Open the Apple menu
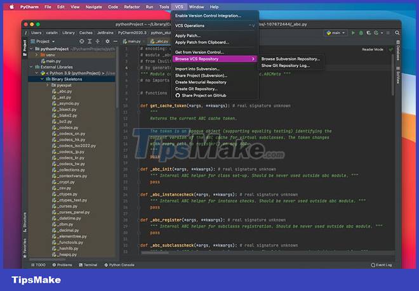 click(x=11, y=6)
